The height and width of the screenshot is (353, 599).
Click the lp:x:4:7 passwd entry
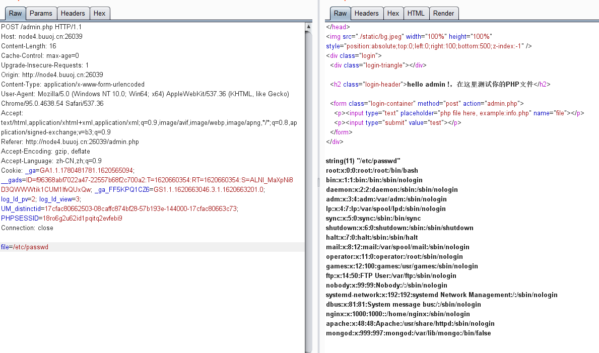[x=385, y=208]
